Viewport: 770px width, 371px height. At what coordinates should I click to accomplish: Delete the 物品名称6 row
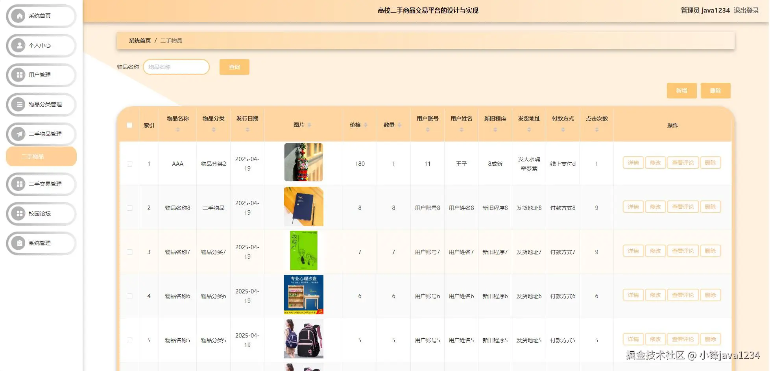[x=710, y=295]
